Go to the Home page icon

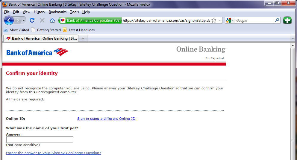pos(52,20)
